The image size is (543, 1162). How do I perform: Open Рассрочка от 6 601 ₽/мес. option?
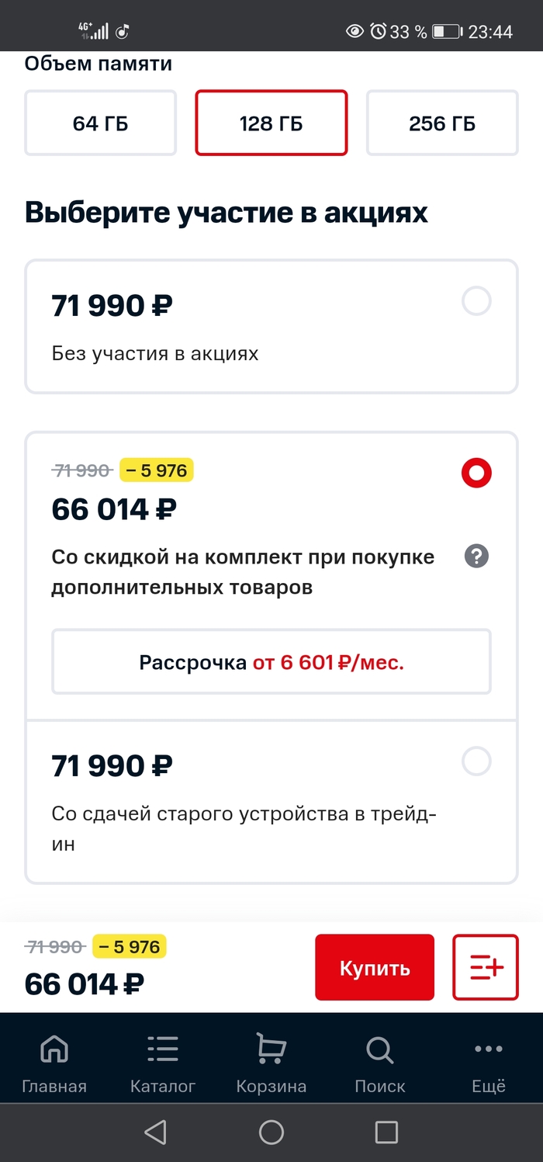tap(271, 662)
